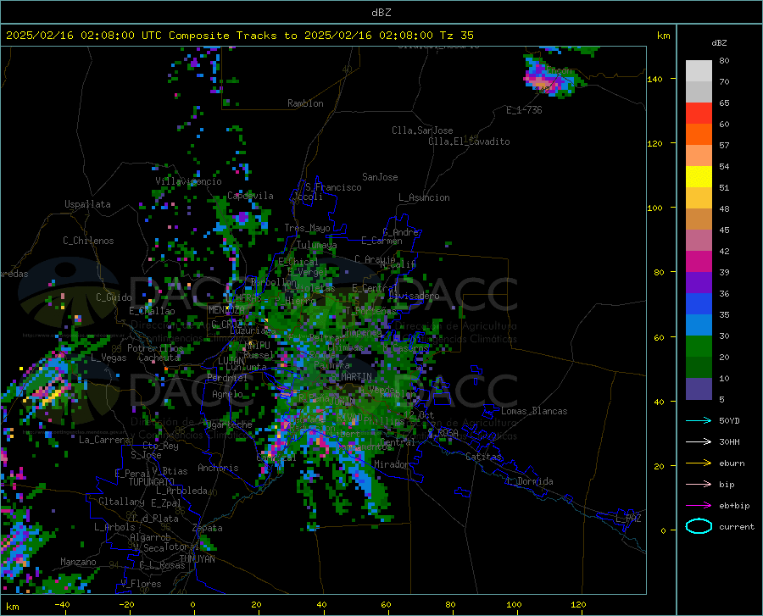Click the 'km' label at bottom-left corner
763x616 pixels.
point(13,607)
